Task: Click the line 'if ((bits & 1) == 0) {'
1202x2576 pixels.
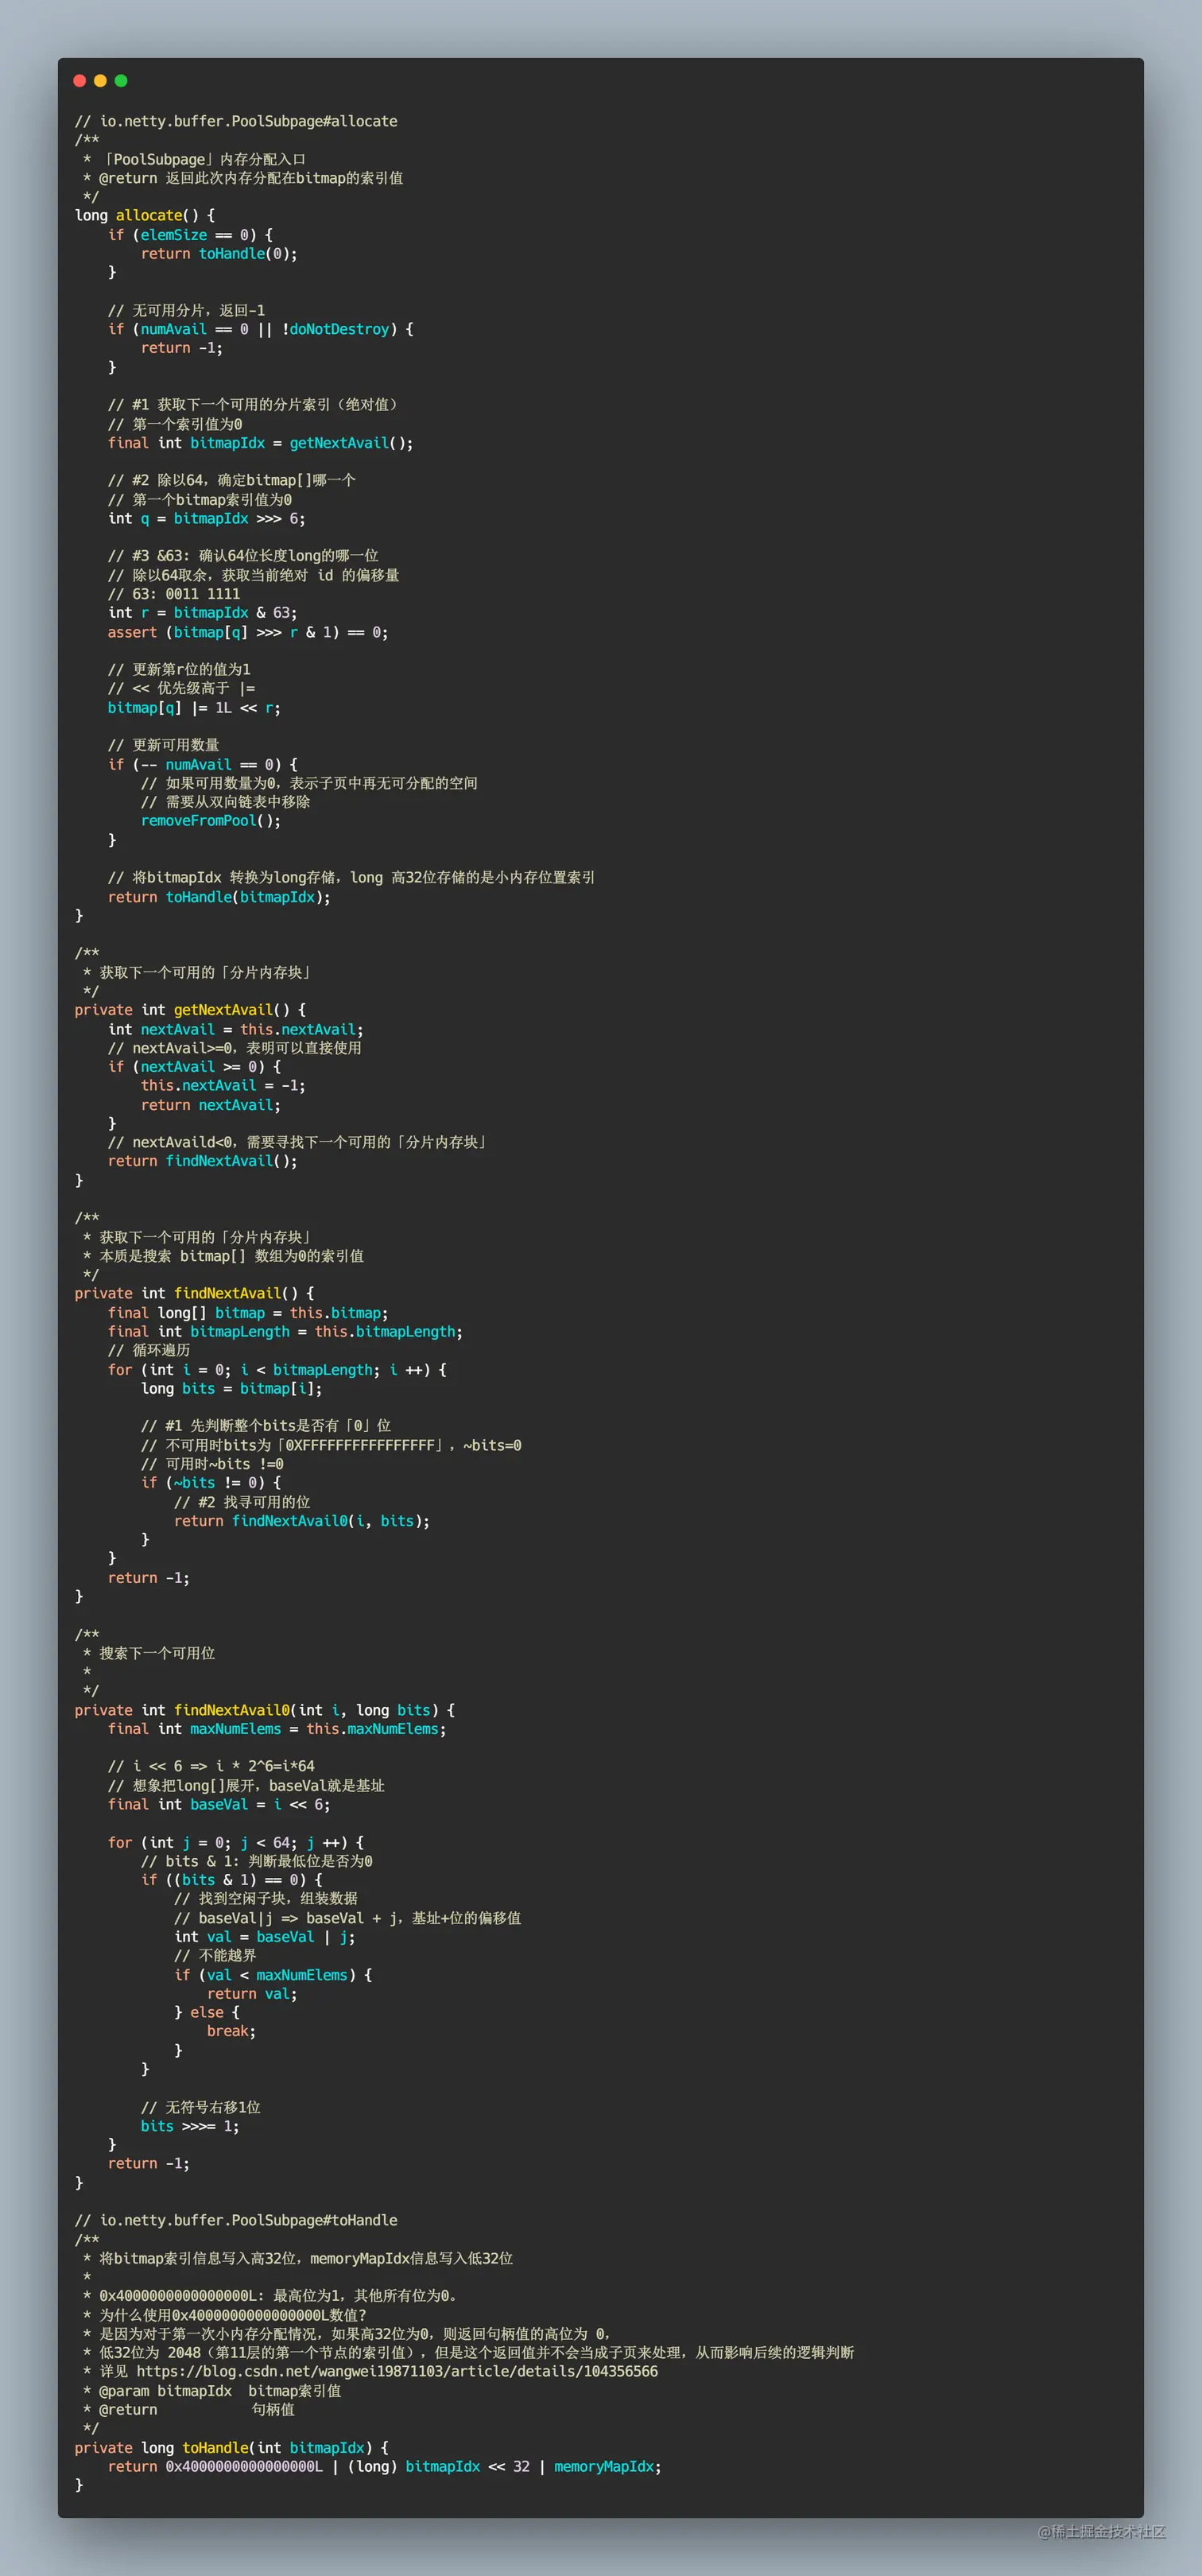Action: click(232, 1879)
